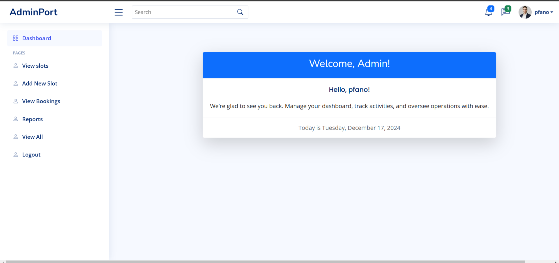559x263 pixels.
Task: Click the Dashboard grid icon
Action: point(16,38)
